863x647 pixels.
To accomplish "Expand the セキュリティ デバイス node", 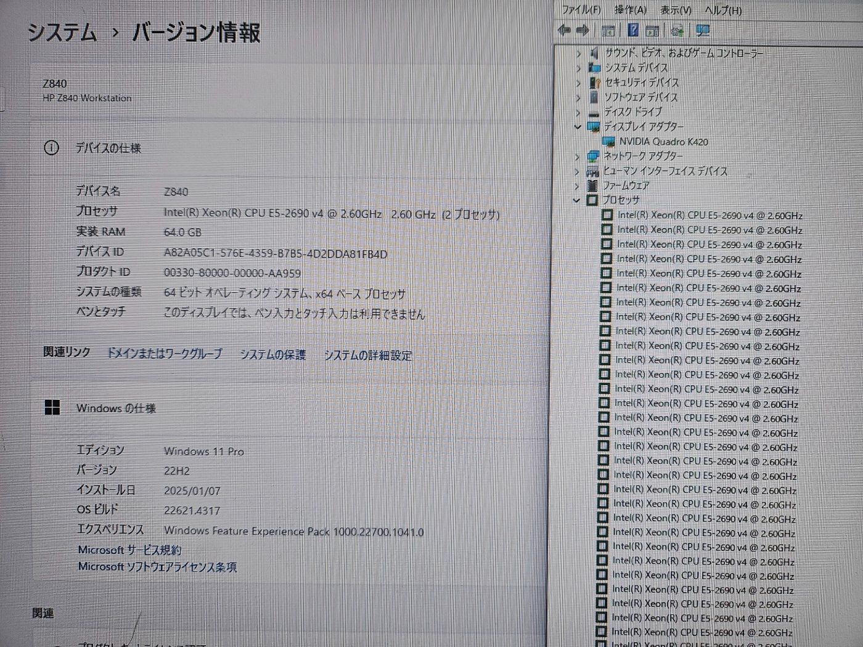I will coord(578,83).
